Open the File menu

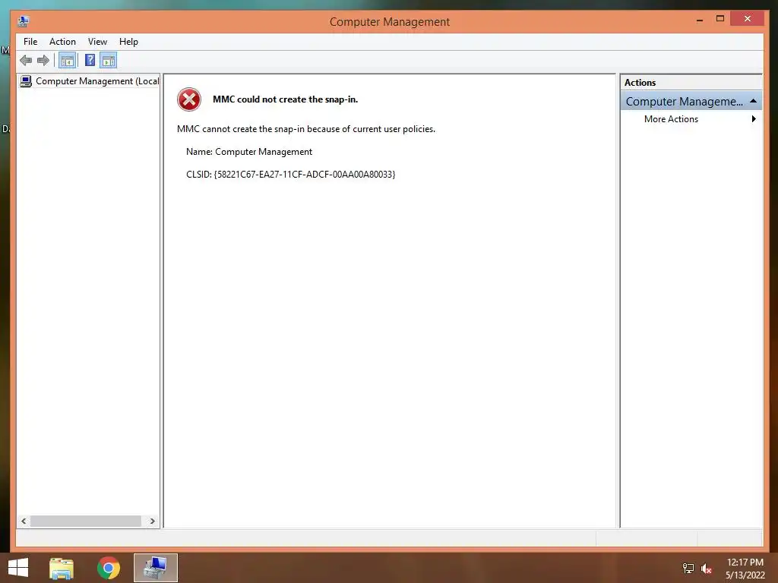(30, 42)
